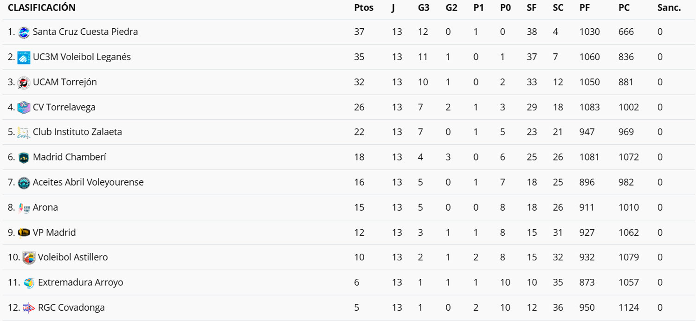This screenshot has width=696, height=321.
Task: Click the PF column header
Action: pyautogui.click(x=585, y=8)
